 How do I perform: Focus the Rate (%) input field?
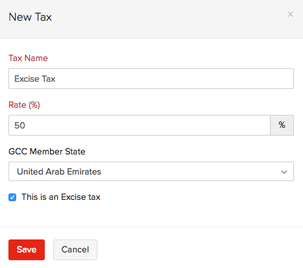point(139,125)
